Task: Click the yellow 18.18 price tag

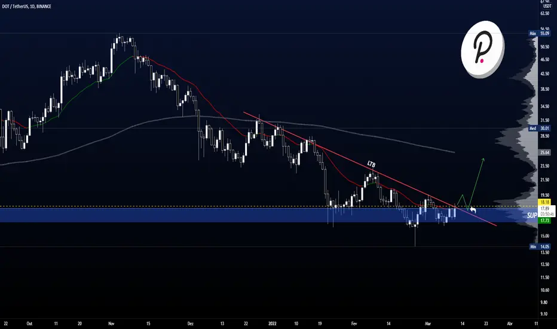Action: click(545, 202)
